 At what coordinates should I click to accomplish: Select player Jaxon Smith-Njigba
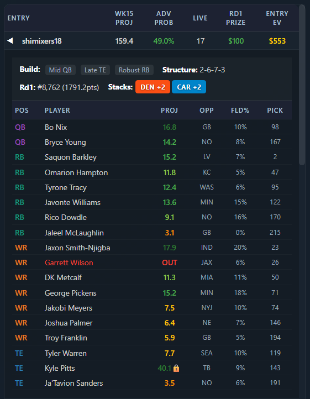click(x=77, y=248)
